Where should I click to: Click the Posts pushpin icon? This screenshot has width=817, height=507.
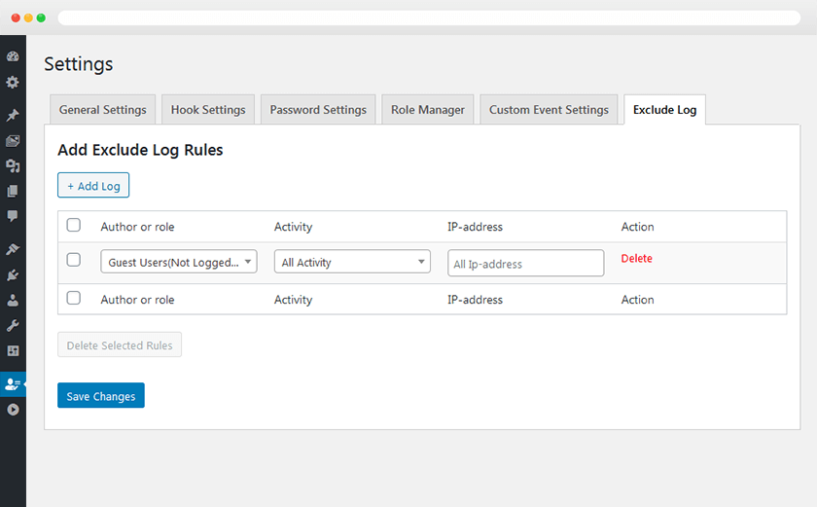tap(13, 116)
